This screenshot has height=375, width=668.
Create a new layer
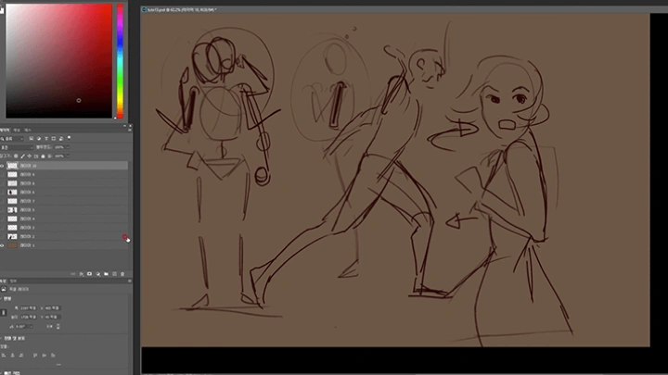coord(114,274)
